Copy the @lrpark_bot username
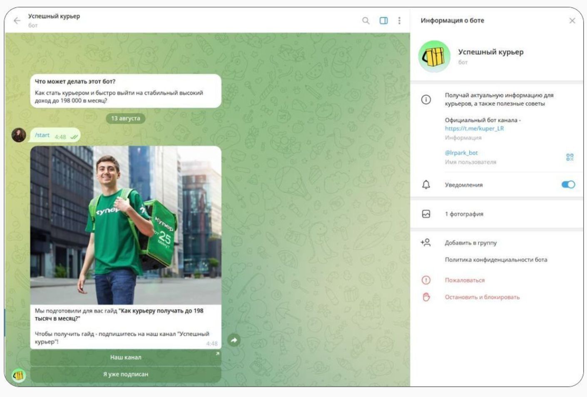 click(461, 153)
